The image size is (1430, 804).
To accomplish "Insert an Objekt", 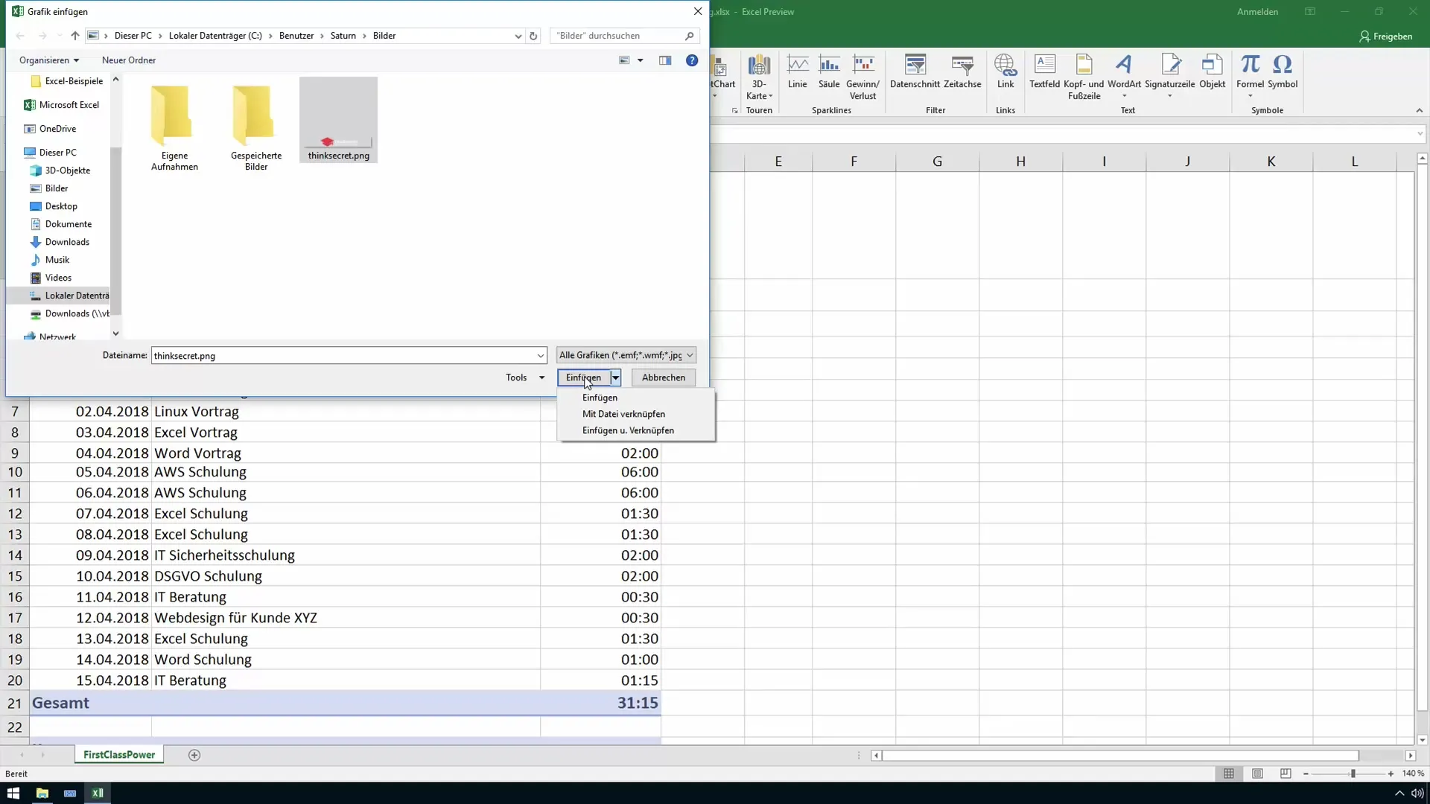I will pyautogui.click(x=1212, y=72).
